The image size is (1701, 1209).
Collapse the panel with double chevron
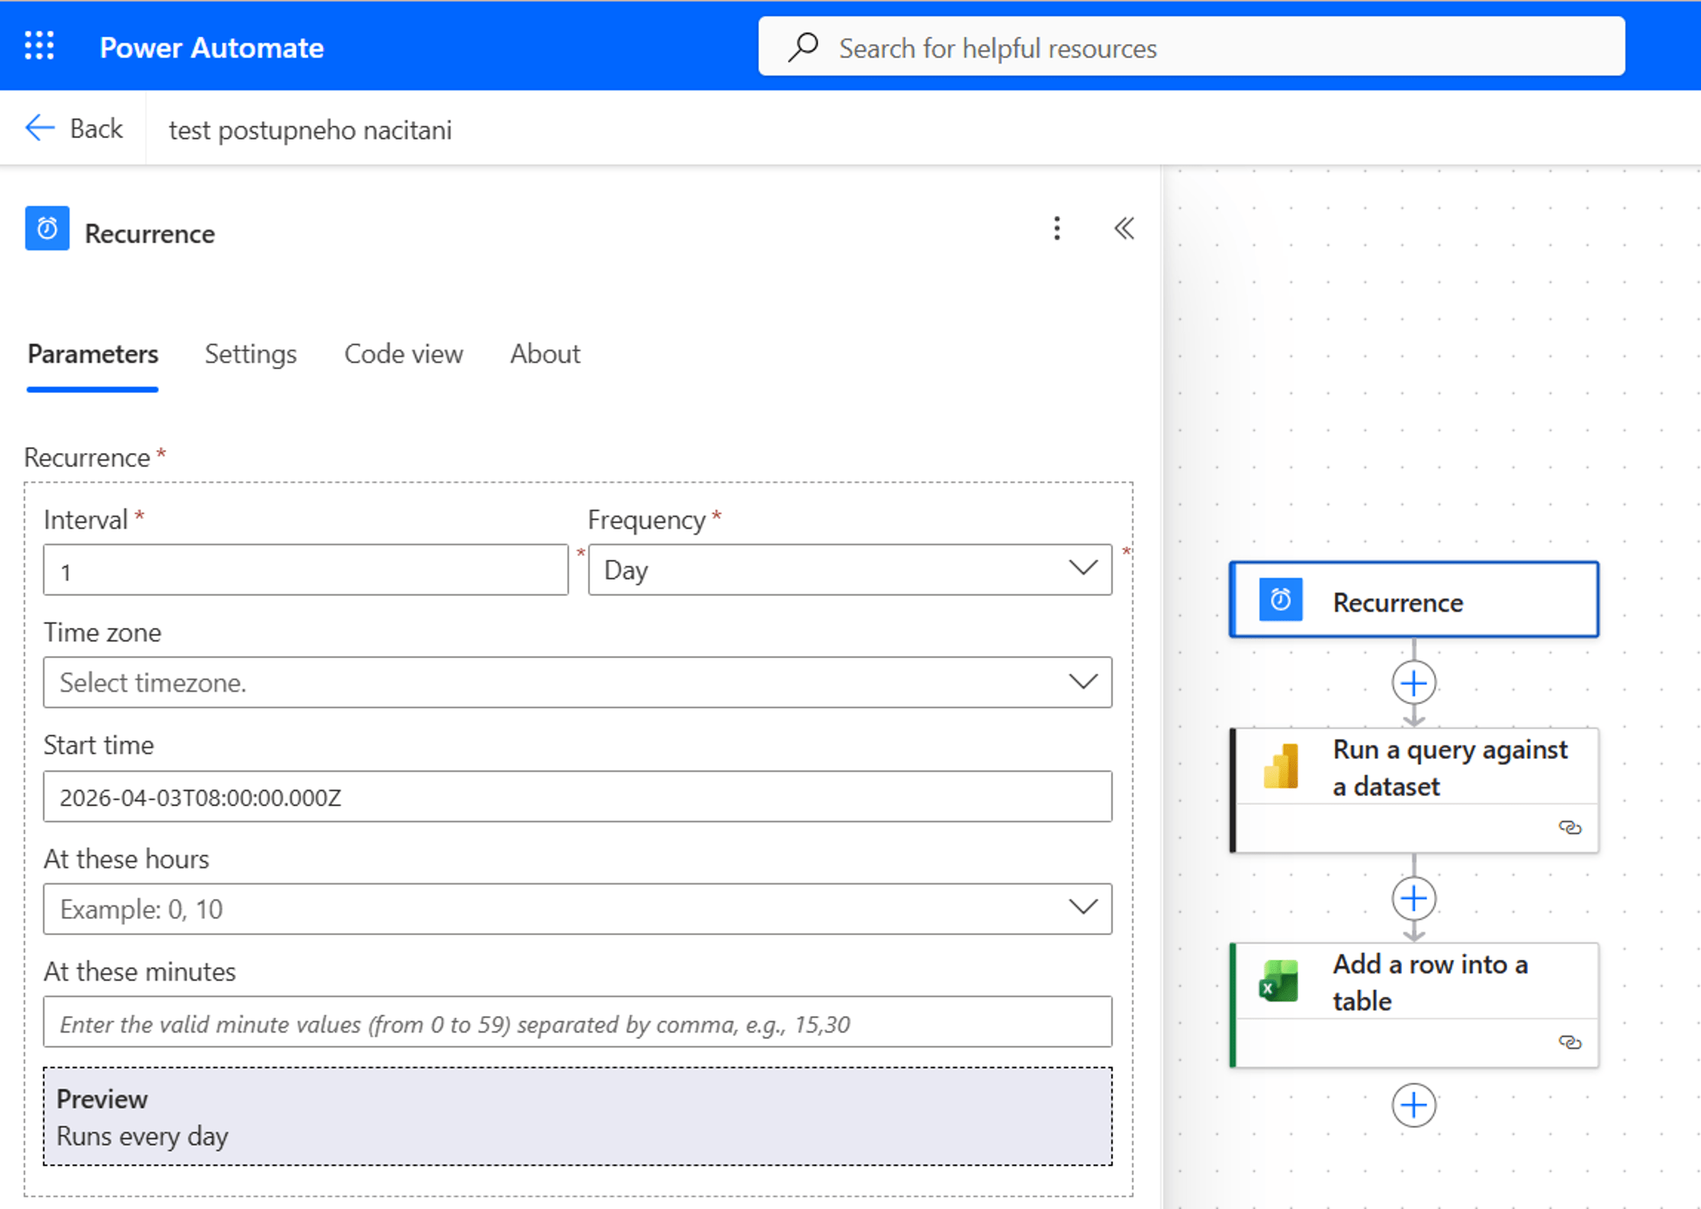pos(1124,229)
